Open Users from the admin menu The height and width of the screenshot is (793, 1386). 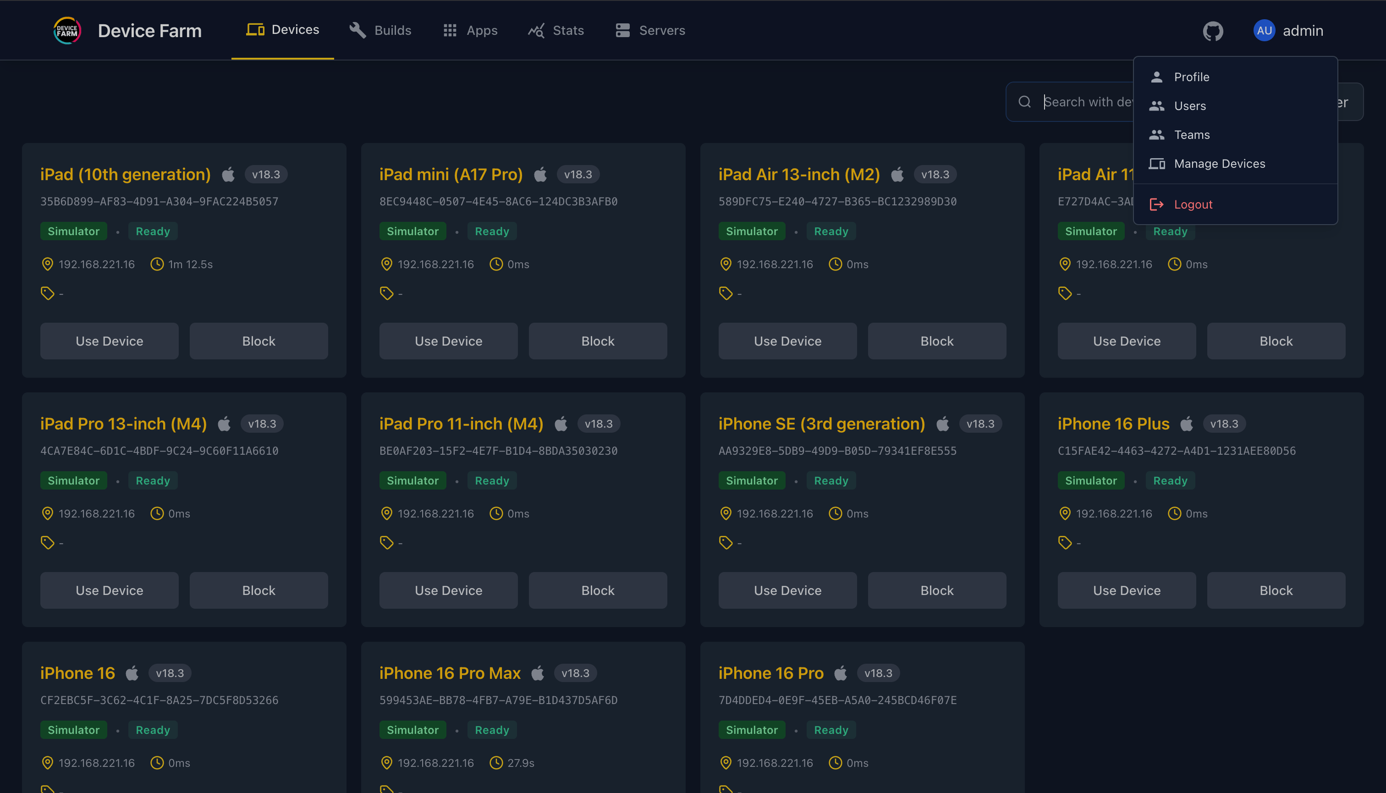click(x=1189, y=106)
